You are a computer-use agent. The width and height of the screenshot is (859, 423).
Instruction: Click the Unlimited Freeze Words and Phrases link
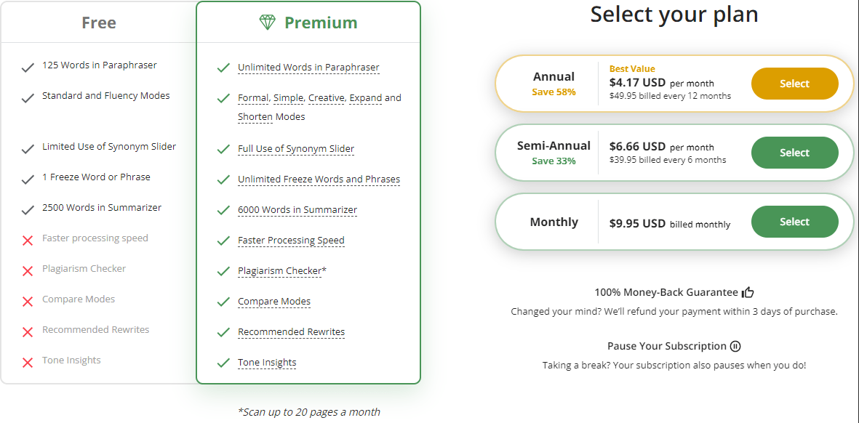coord(319,180)
